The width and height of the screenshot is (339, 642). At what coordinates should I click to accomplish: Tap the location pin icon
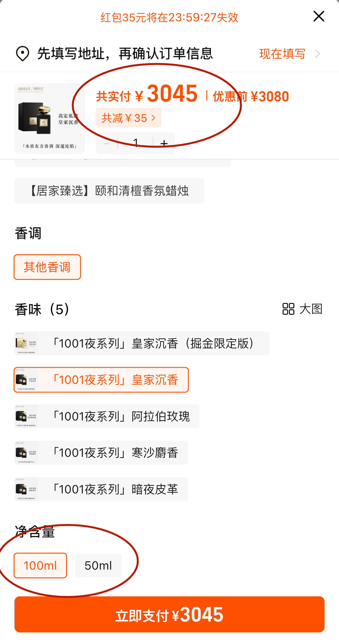pyautogui.click(x=22, y=54)
